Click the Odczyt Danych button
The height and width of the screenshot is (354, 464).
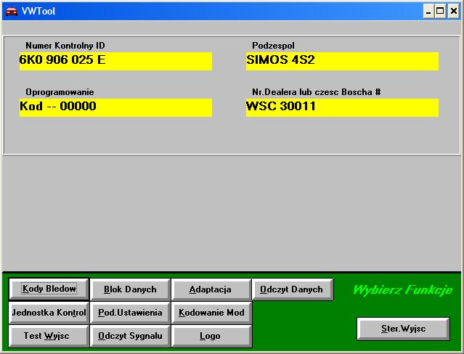pyautogui.click(x=292, y=289)
